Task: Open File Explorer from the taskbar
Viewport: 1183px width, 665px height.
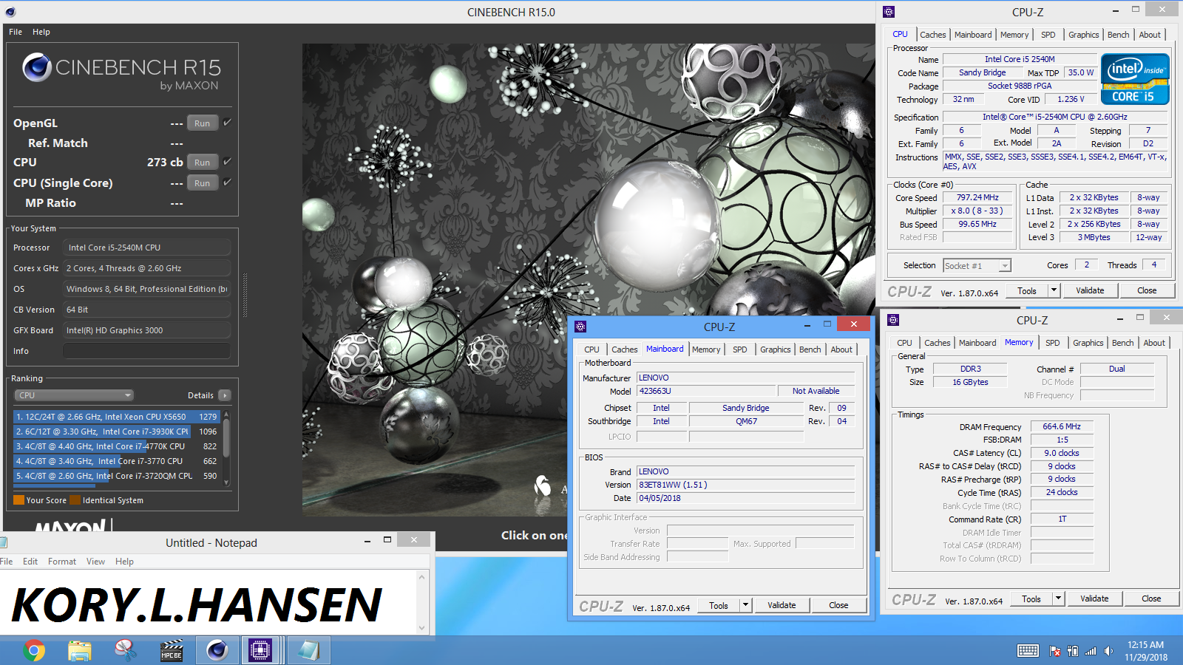Action: pyautogui.click(x=80, y=650)
